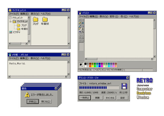Open ヘルプ(H) menu in メモ帳 window

tap(45, 58)
